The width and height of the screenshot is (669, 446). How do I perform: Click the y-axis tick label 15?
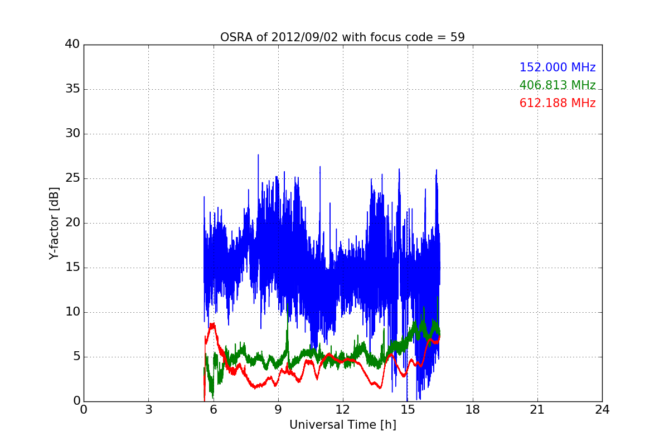coord(72,268)
